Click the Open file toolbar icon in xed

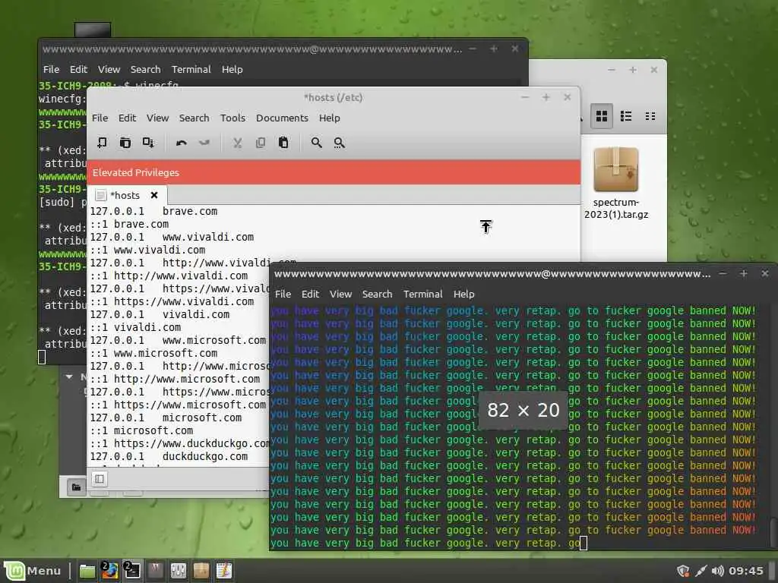tap(125, 143)
